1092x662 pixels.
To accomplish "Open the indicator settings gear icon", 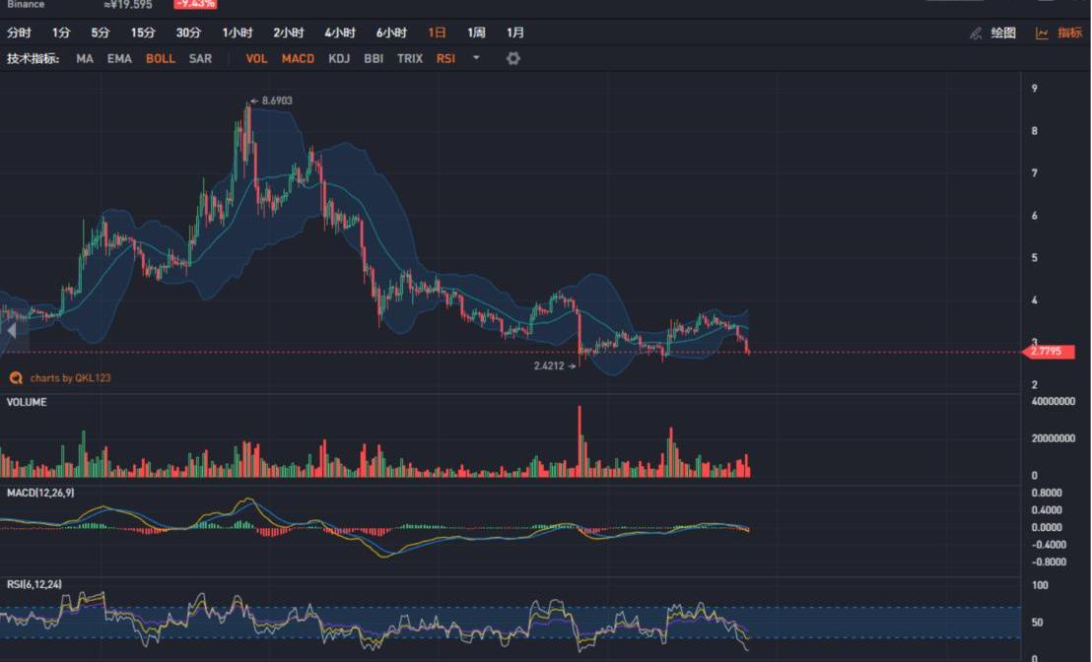I will point(512,59).
